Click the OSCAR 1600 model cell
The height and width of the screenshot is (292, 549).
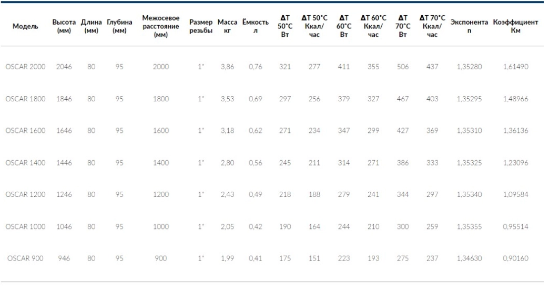(x=25, y=131)
